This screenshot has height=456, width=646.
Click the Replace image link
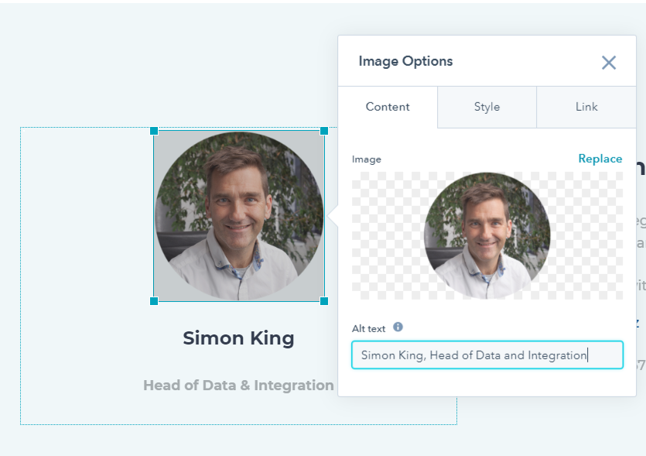point(600,159)
